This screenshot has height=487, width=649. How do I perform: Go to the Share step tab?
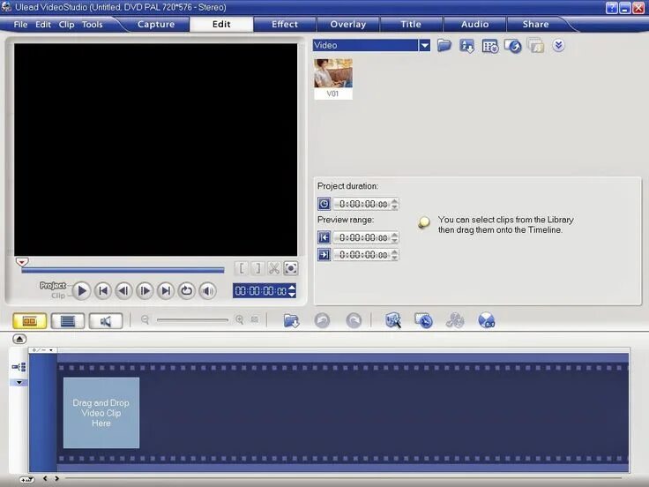tap(535, 25)
